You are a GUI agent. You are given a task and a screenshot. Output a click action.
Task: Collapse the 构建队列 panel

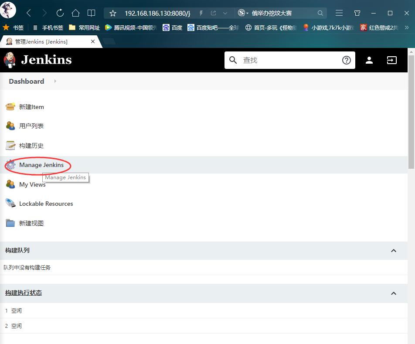(x=394, y=251)
